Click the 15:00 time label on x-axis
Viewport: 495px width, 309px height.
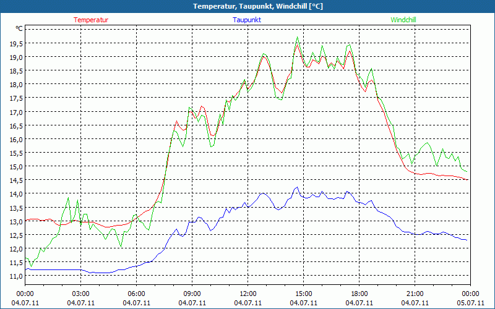[x=303, y=294]
